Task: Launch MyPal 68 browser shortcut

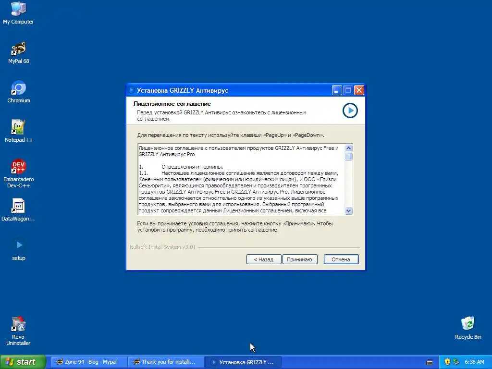Action: click(x=19, y=53)
